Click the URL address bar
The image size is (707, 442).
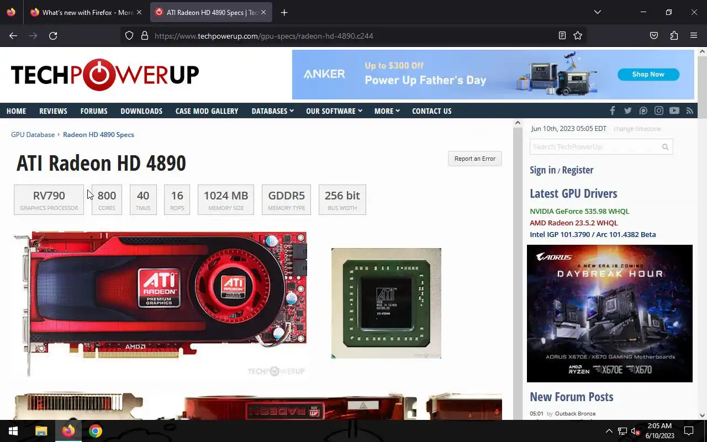tap(353, 35)
